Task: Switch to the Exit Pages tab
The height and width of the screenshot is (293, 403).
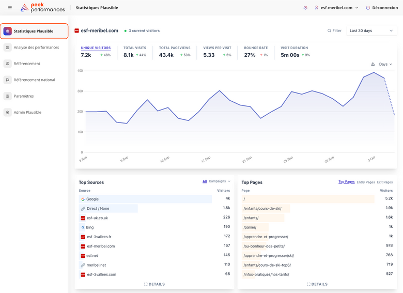Action: coord(385,182)
